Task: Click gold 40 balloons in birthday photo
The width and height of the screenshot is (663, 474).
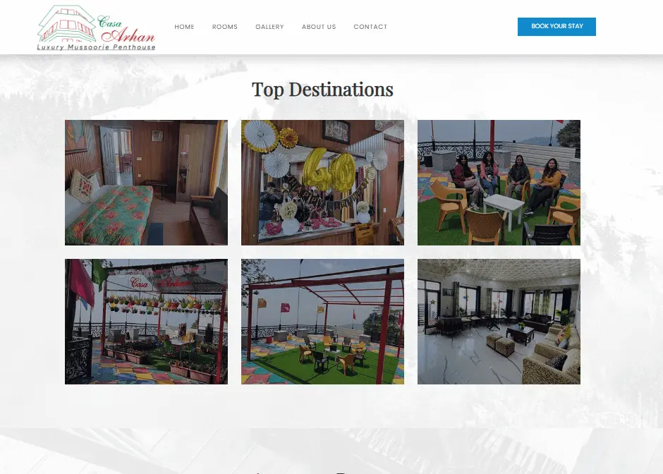Action: (329, 170)
